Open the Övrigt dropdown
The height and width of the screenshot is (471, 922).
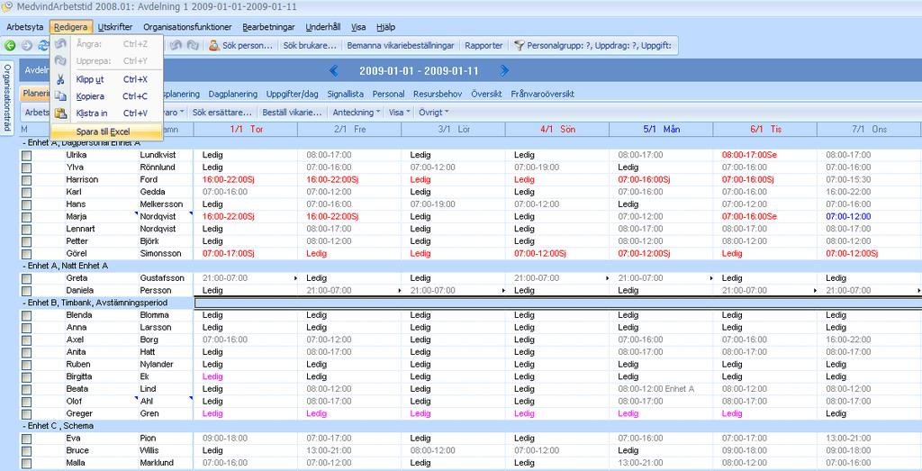point(434,112)
